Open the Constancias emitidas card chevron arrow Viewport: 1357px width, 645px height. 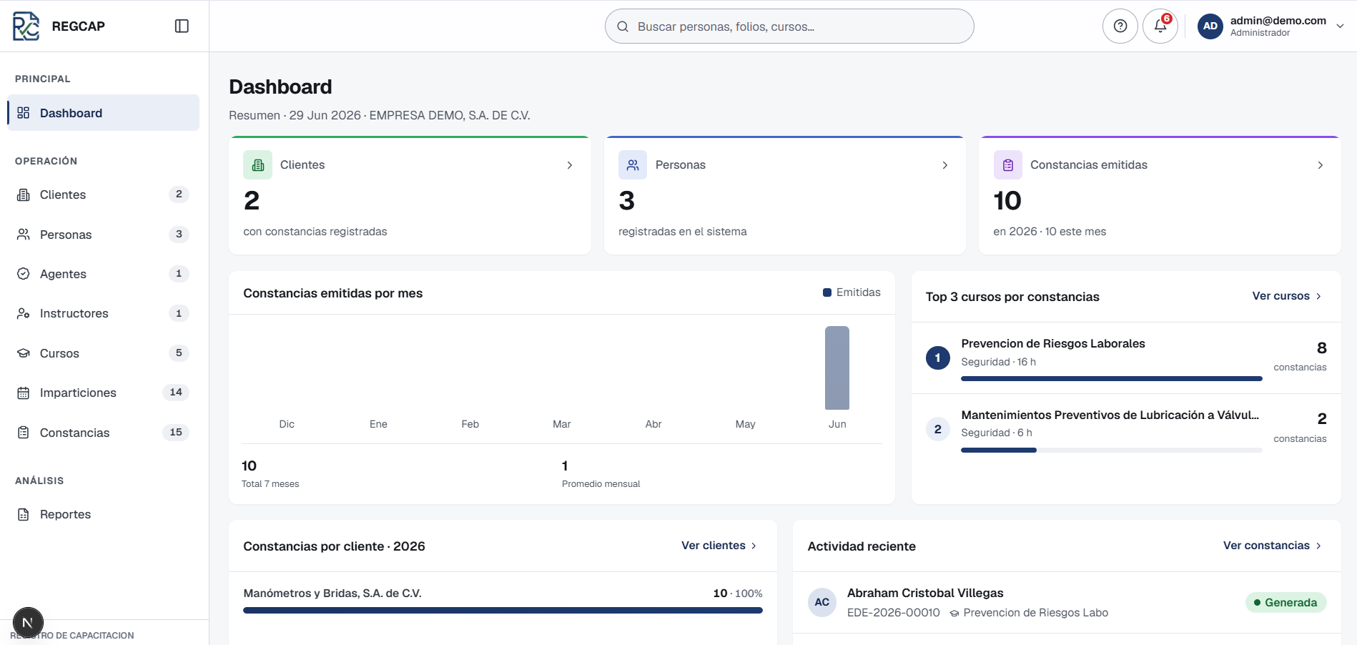1321,165
